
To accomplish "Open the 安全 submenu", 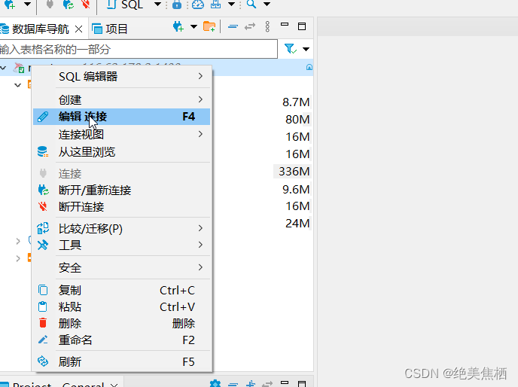I will [x=121, y=267].
